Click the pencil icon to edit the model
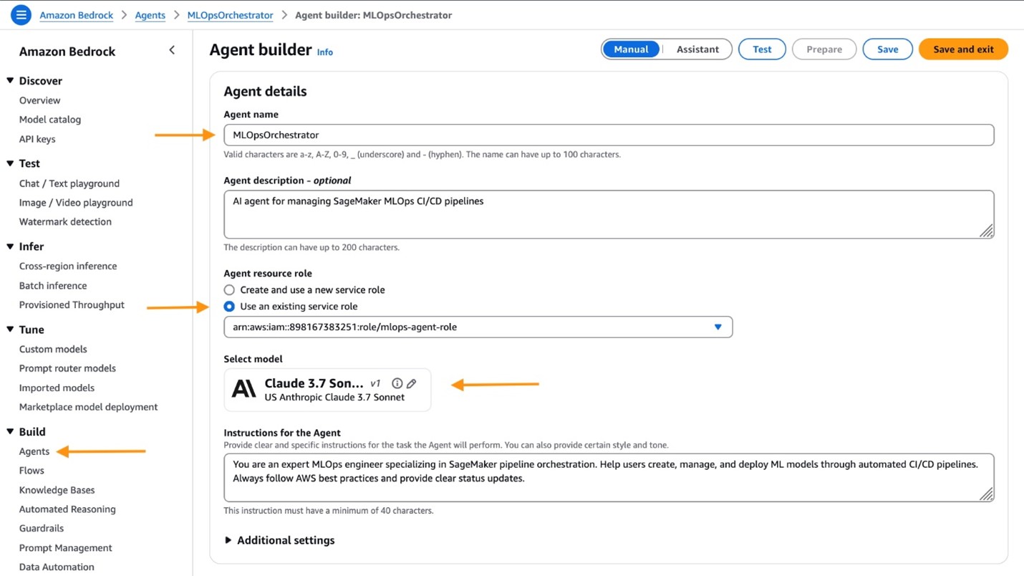 coord(410,383)
